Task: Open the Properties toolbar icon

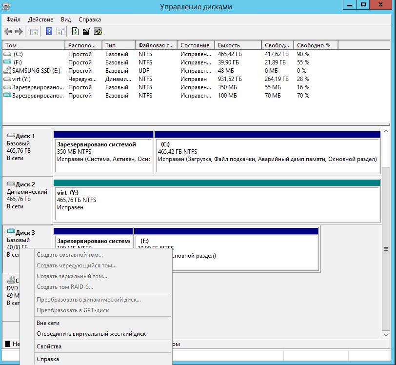Action: pos(86,32)
